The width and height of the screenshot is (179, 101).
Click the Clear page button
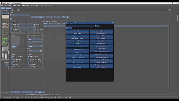(65, 17)
